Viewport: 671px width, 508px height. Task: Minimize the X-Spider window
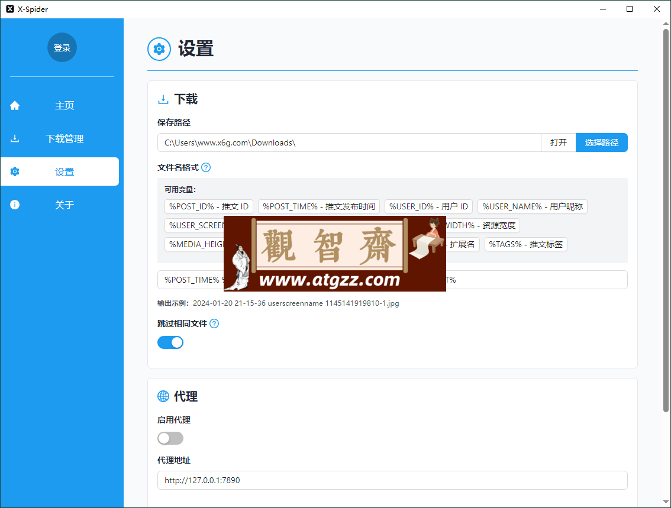[603, 9]
